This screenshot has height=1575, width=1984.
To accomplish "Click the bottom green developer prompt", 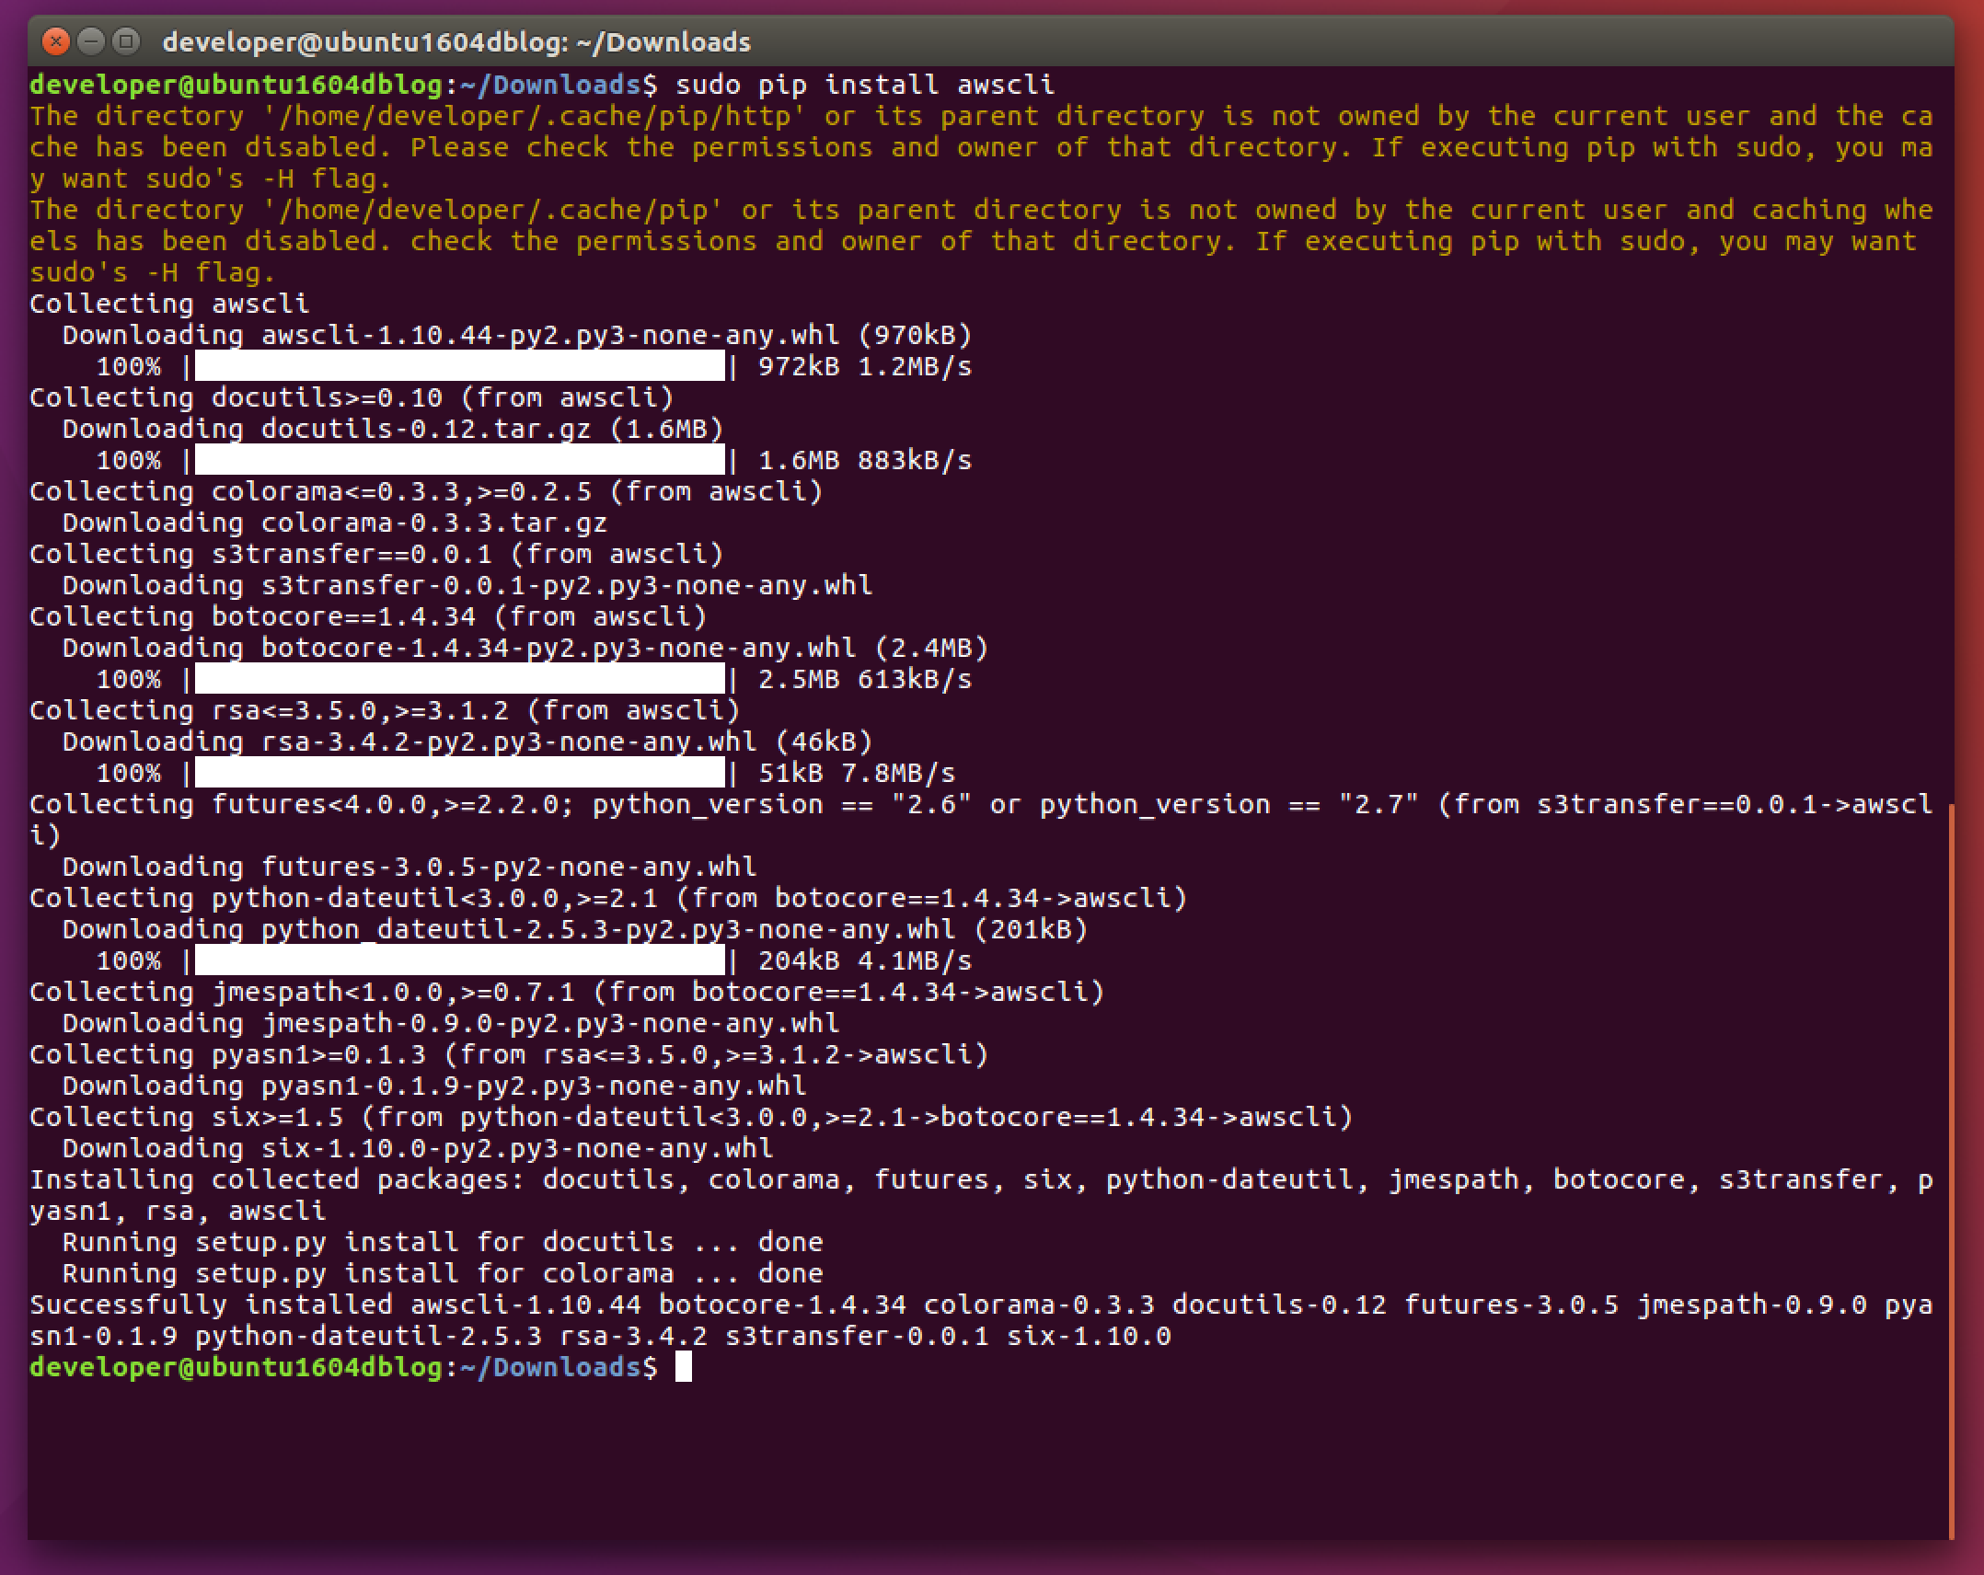I will [x=236, y=1367].
